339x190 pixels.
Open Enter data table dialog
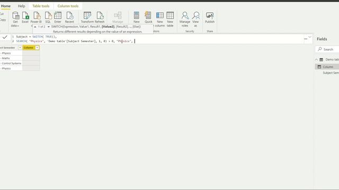click(x=58, y=17)
